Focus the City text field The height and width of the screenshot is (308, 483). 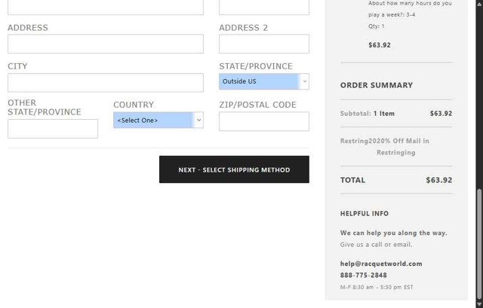coord(106,83)
